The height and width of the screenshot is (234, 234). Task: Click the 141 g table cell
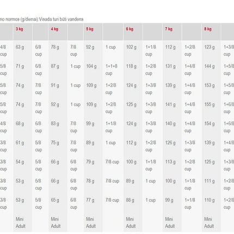(170, 104)
